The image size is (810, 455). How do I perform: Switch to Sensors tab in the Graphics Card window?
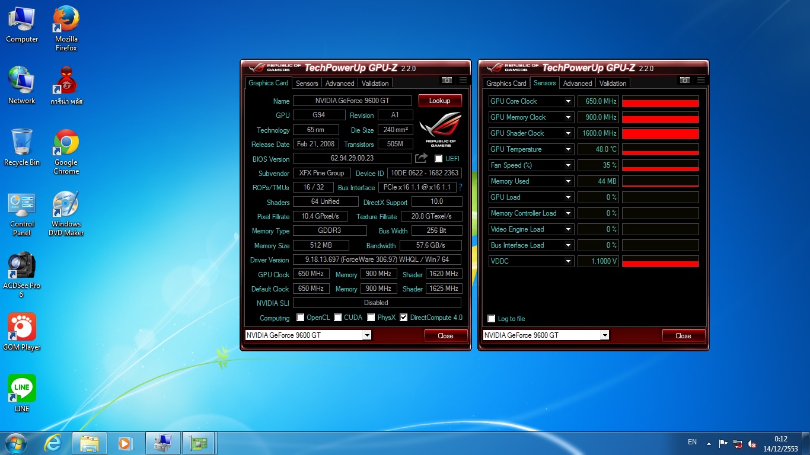pos(307,84)
